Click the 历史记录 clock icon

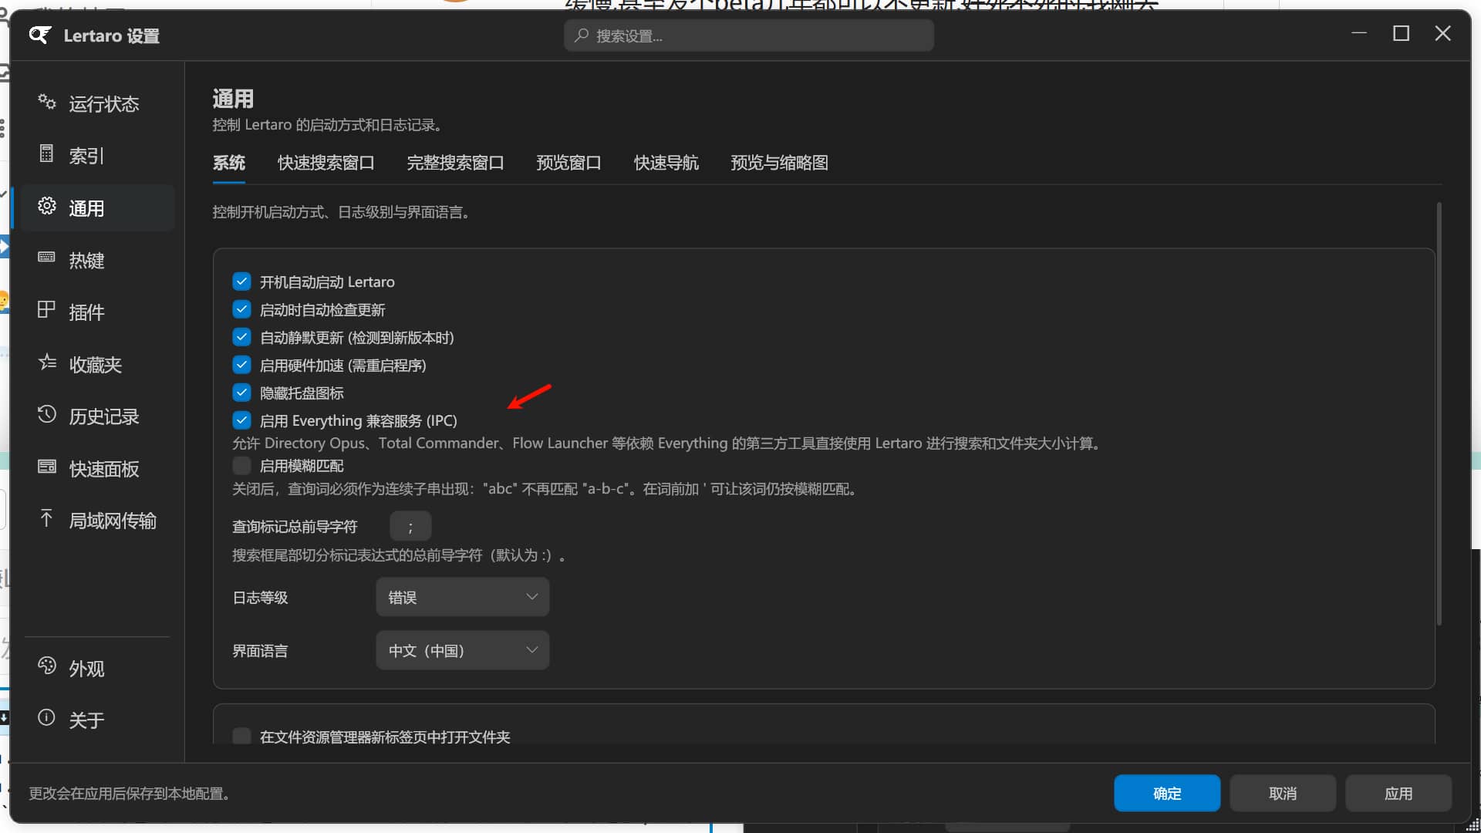(x=47, y=414)
